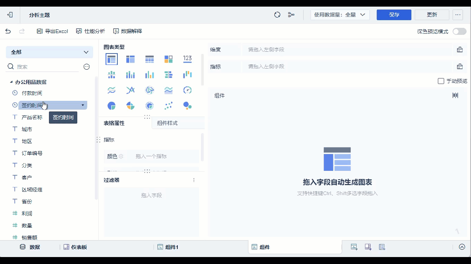Click the new dashboard icon on the bottom bar

coord(368,247)
